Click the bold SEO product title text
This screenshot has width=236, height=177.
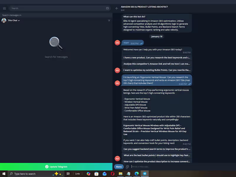pos(155,130)
